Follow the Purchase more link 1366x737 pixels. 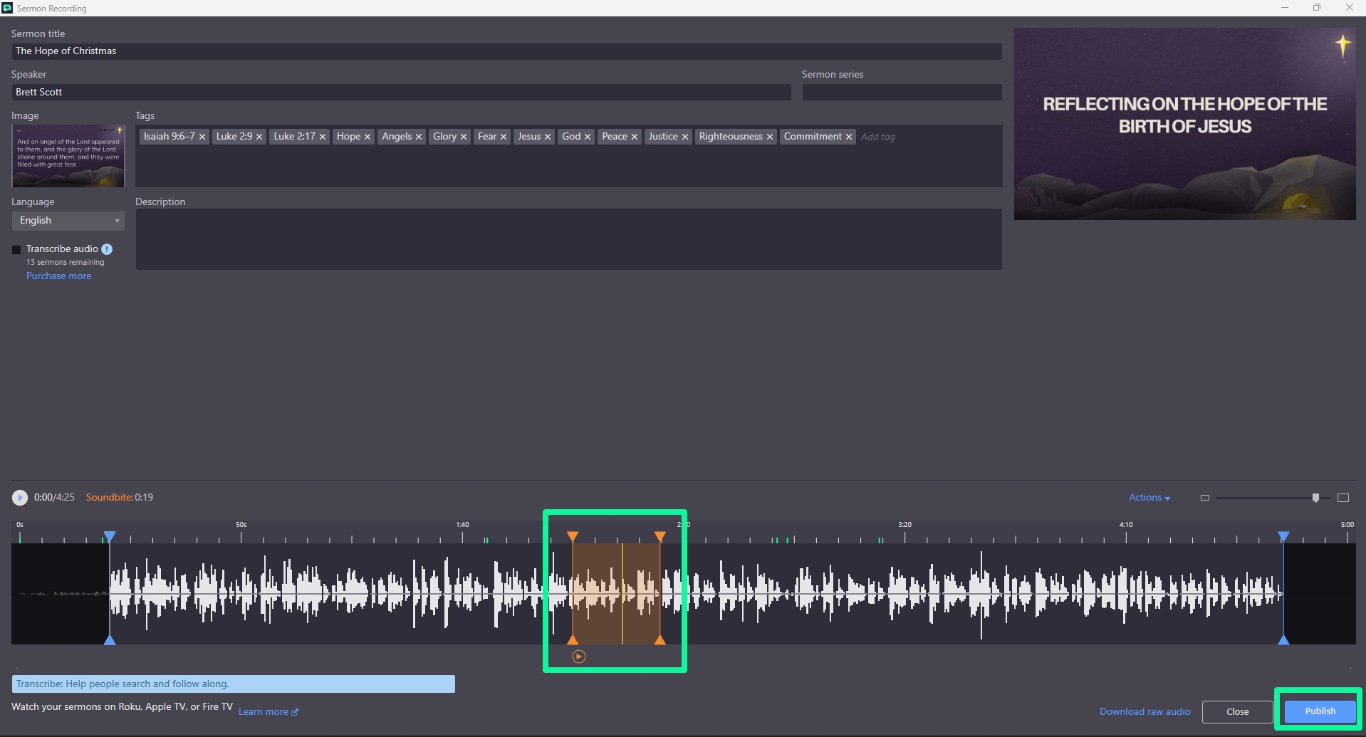click(59, 276)
